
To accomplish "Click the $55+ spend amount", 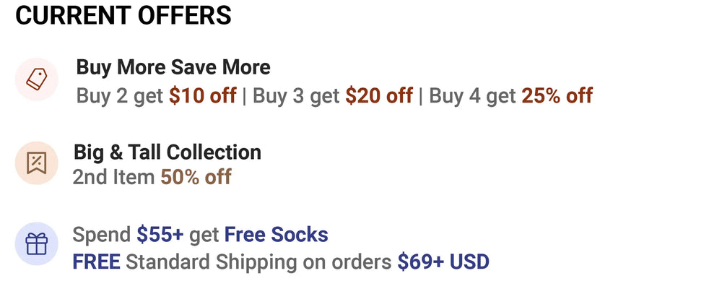I will tap(160, 235).
